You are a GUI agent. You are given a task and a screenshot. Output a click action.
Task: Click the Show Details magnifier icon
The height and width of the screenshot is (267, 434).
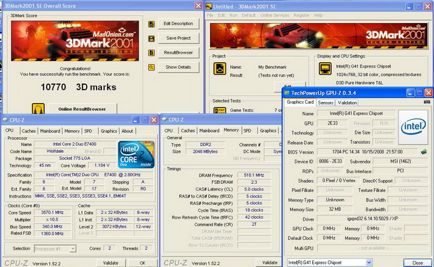click(151, 67)
